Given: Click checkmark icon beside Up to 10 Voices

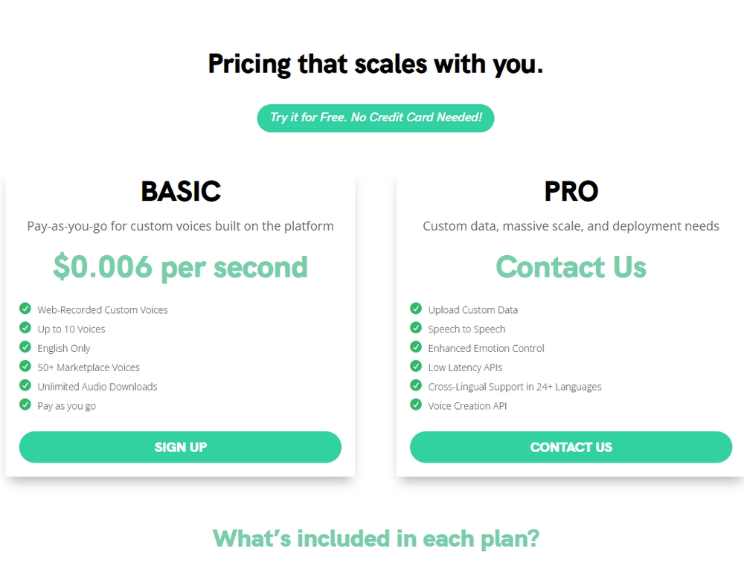Looking at the screenshot, I should coord(25,328).
